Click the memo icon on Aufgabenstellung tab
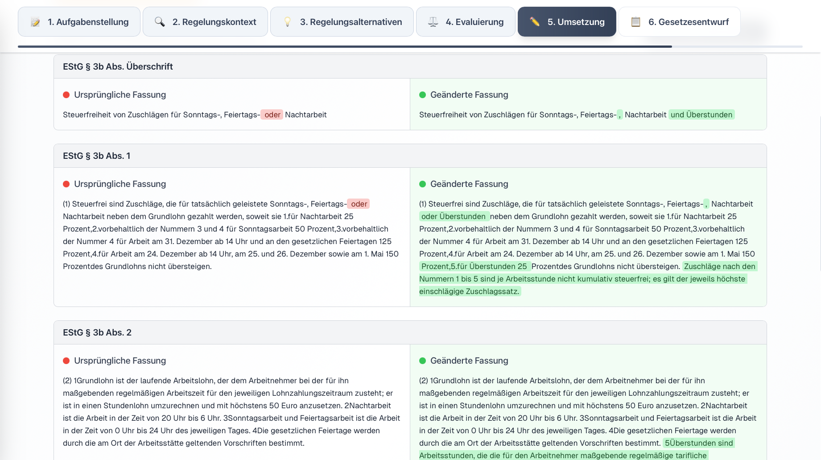Screen dimensions: 821x460 pyautogui.click(x=35, y=22)
